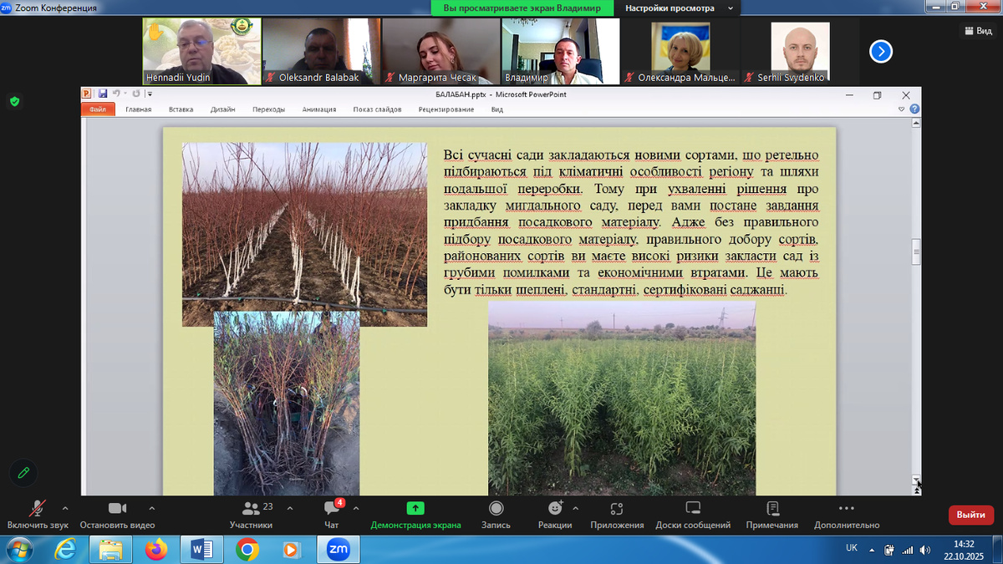Click the green annotation pencil icon
Image resolution: width=1003 pixels, height=564 pixels.
(23, 473)
